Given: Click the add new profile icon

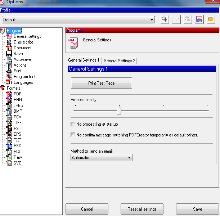Looking at the screenshot, I should point(165,20).
